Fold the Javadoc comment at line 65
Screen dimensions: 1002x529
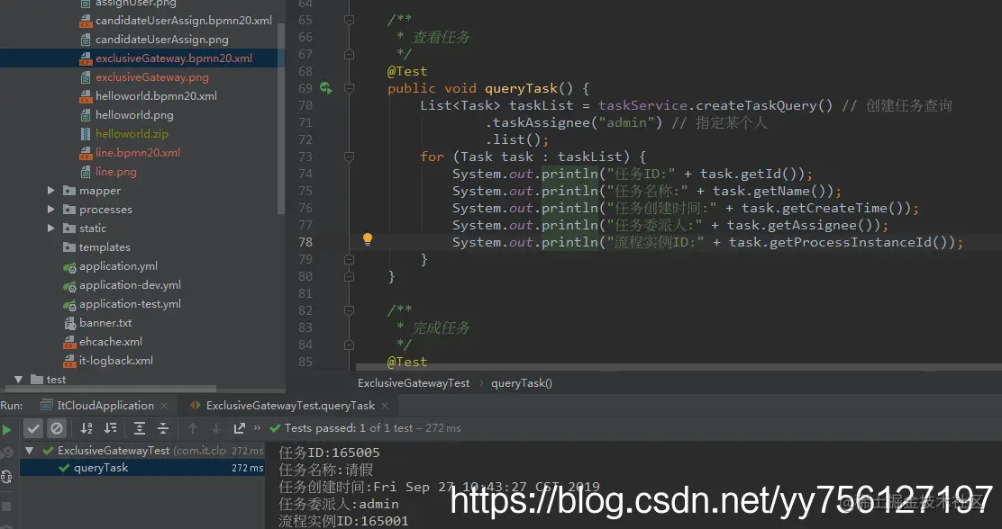click(349, 20)
